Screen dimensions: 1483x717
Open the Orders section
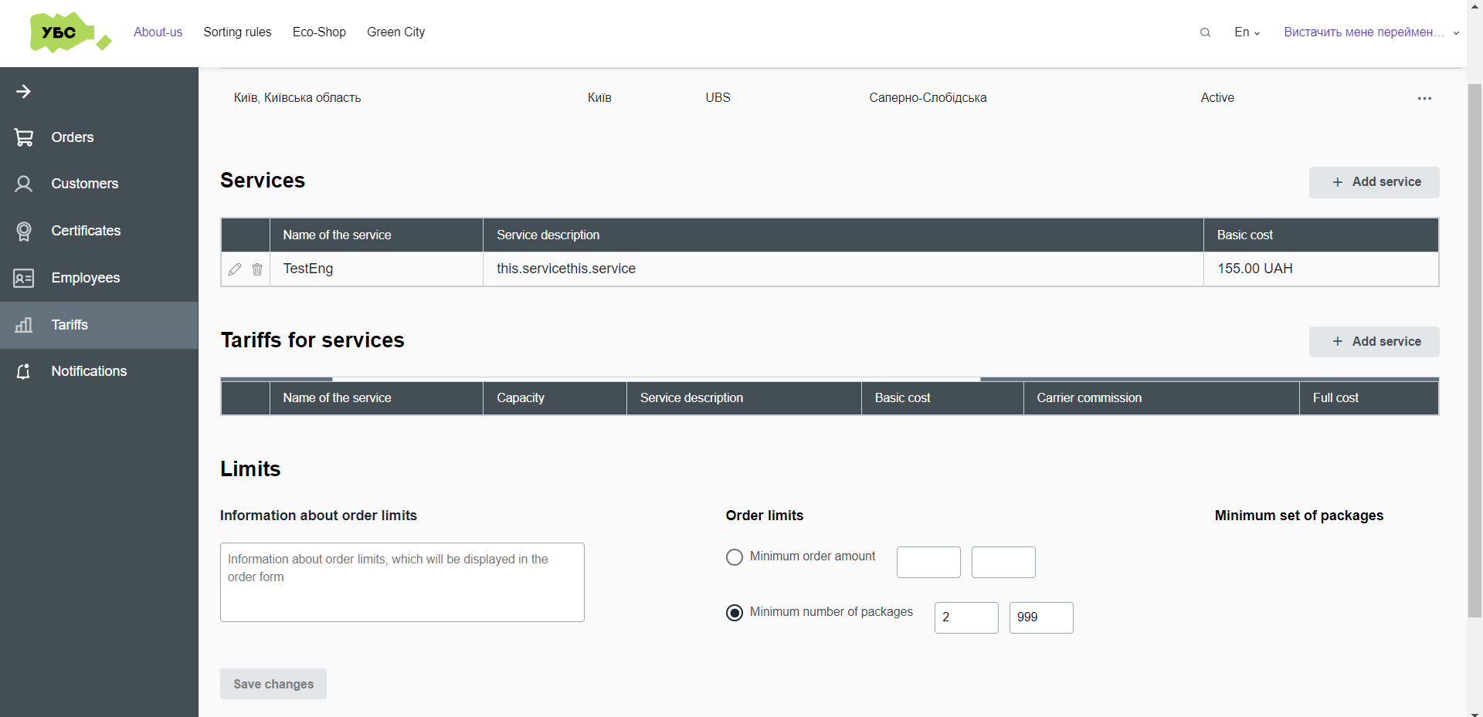point(24,137)
